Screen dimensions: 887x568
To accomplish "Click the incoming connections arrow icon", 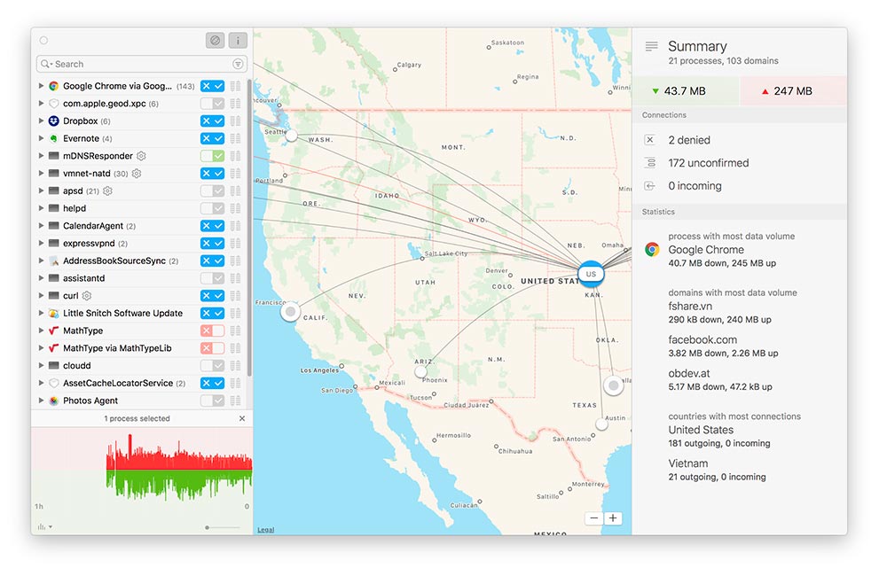I will [x=650, y=186].
